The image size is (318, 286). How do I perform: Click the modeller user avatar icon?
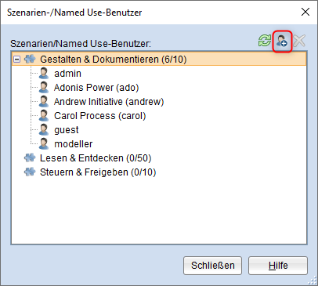pos(44,144)
